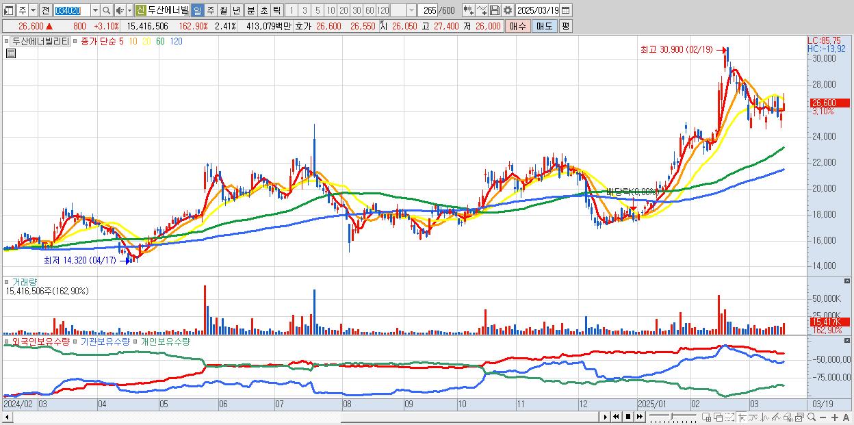The height and width of the screenshot is (425, 854).
Task: Open the stock code history dropdown
Action: 95,10
